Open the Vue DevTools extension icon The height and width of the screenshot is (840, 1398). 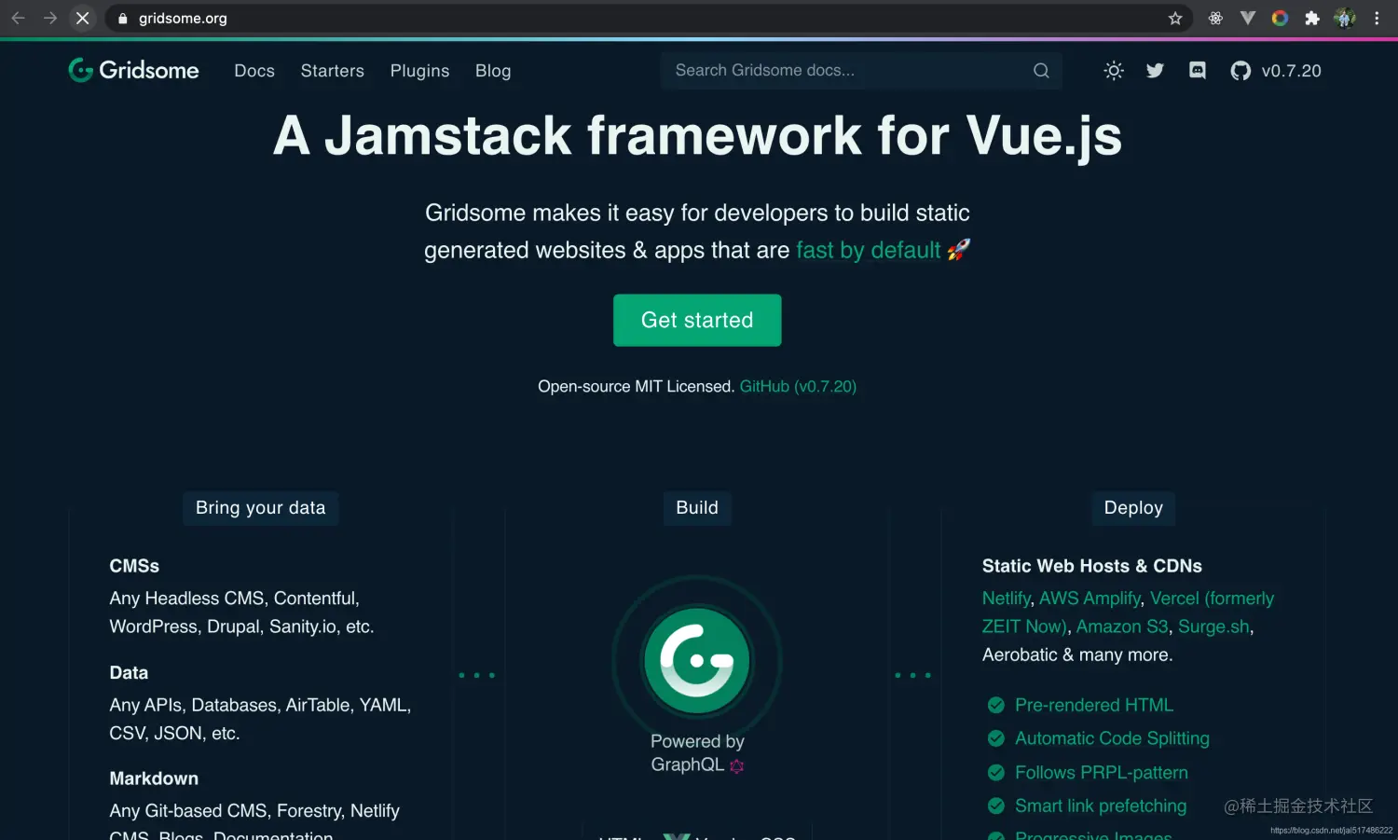[x=1248, y=18]
